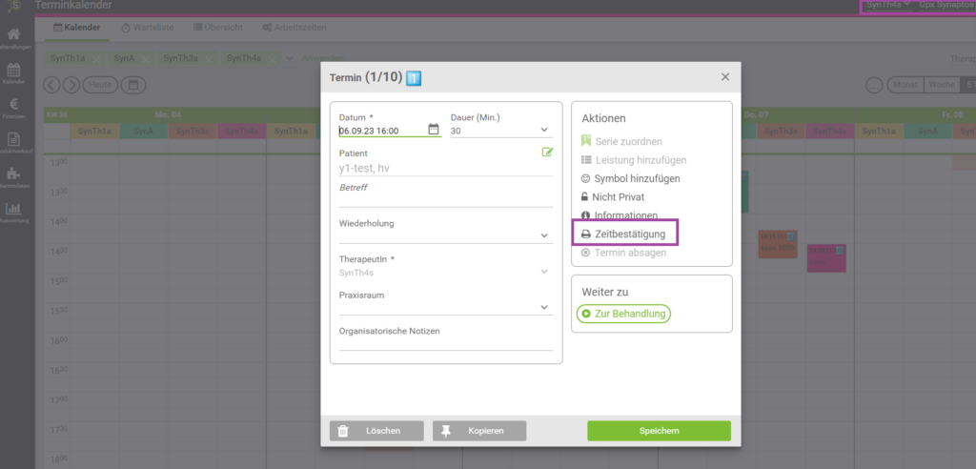Click the printer icon for Zeitbestätigung
The image size is (976, 469).
[x=586, y=234]
